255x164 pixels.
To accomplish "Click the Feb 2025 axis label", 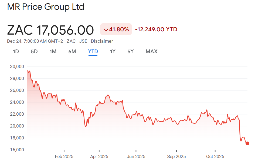I will point(64,156).
